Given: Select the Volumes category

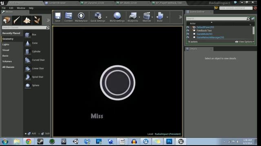Looking at the screenshot, I should (7, 61).
